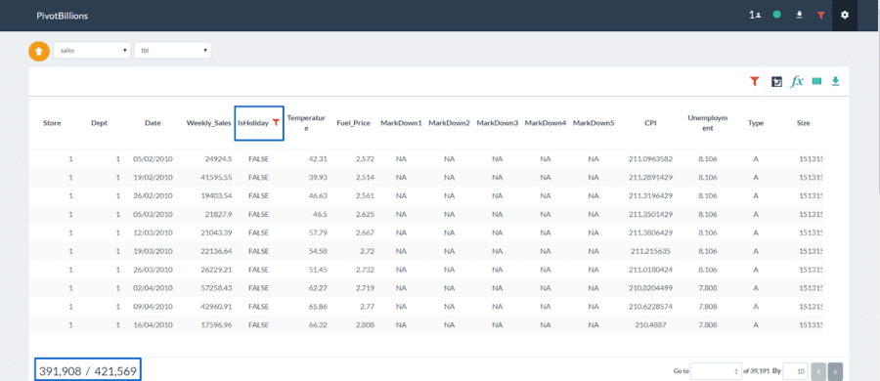This screenshot has width=880, height=381.
Task: Click the CPI column header
Action: 650,123
